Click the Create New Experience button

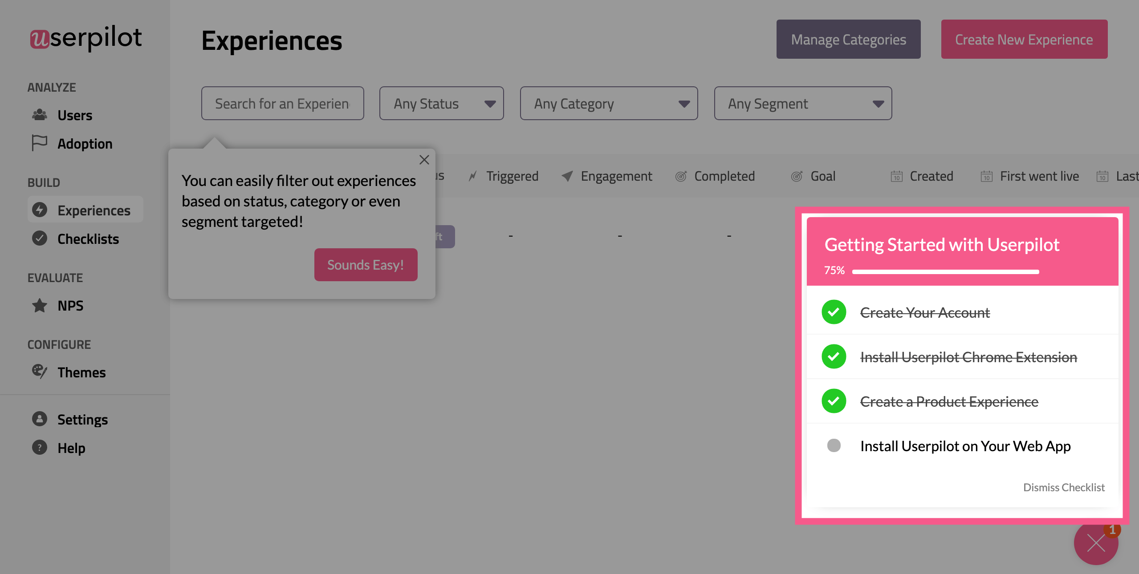pyautogui.click(x=1024, y=39)
